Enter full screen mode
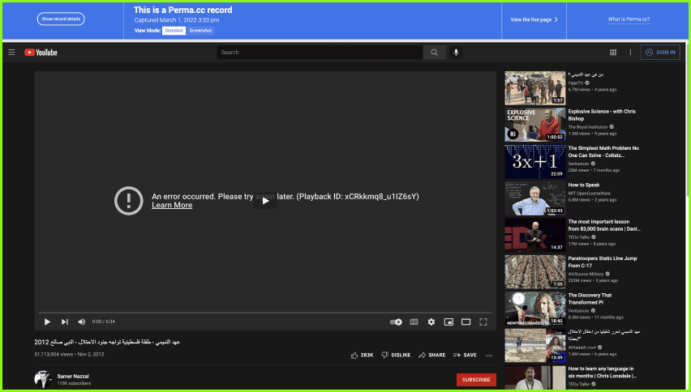Viewport: 691px width, 392px height. point(483,322)
